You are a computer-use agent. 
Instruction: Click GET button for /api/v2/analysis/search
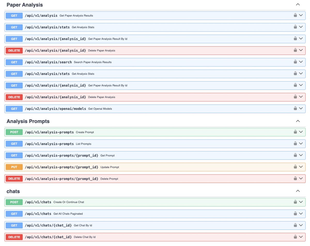[14, 62]
